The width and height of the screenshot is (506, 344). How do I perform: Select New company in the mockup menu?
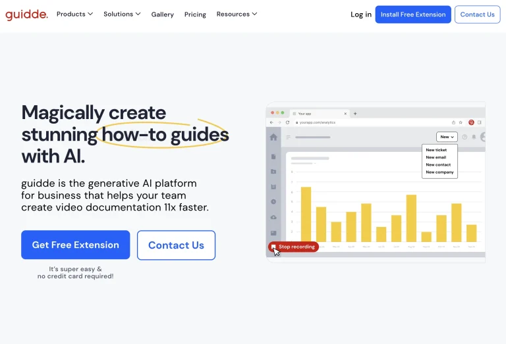point(439,172)
